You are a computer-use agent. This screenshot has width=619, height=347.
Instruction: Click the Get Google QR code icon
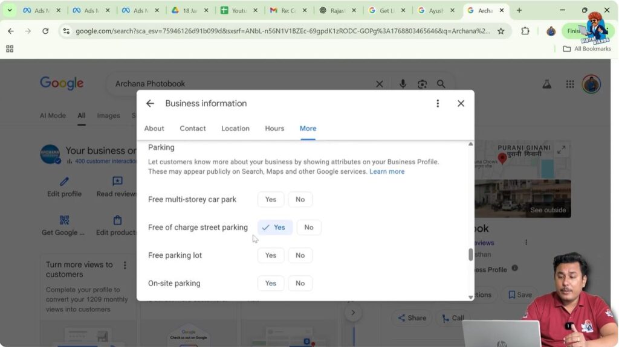64,220
